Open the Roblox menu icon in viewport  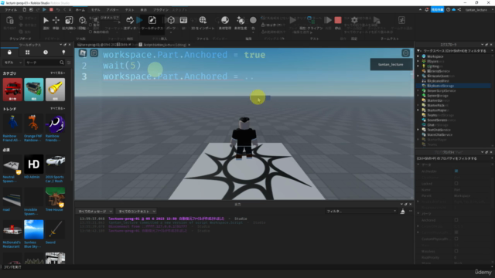tap(83, 53)
